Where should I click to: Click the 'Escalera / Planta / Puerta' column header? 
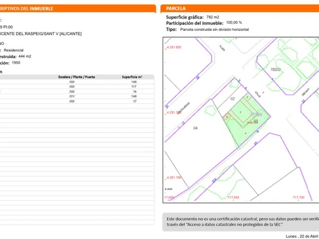pos(77,77)
